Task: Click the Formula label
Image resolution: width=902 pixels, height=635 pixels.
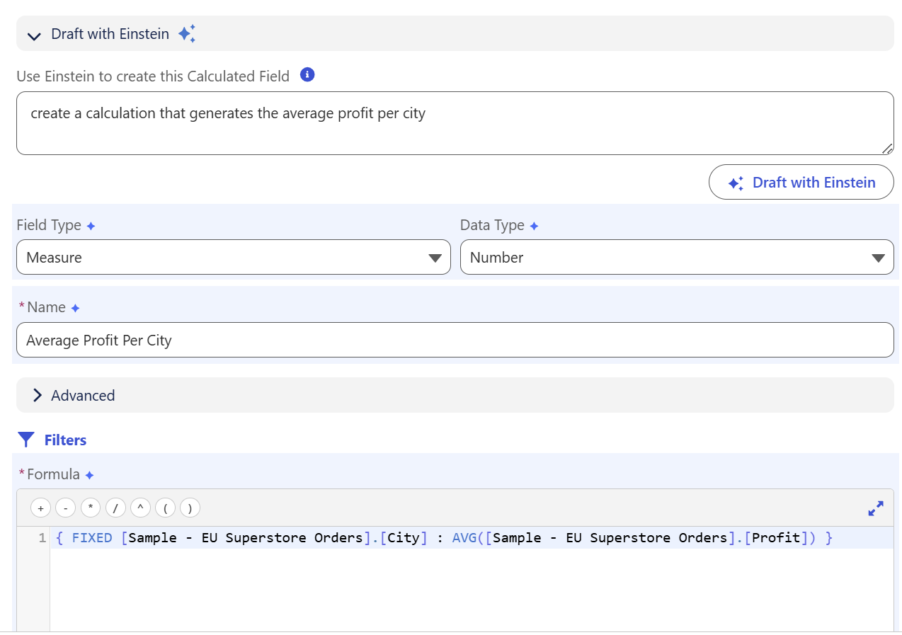Action: tap(53, 474)
